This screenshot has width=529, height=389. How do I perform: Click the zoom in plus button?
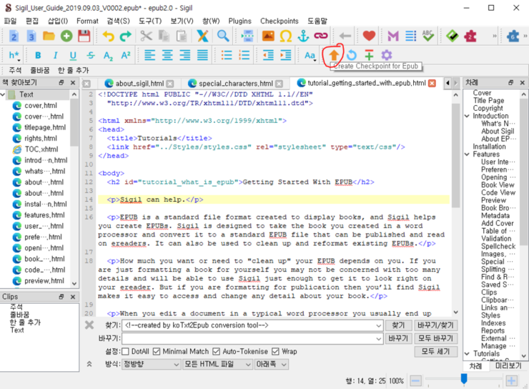(x=511, y=381)
